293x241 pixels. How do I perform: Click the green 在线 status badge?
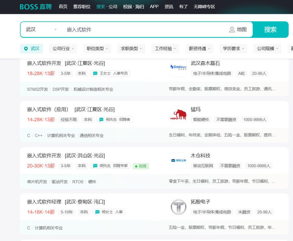(x=141, y=166)
